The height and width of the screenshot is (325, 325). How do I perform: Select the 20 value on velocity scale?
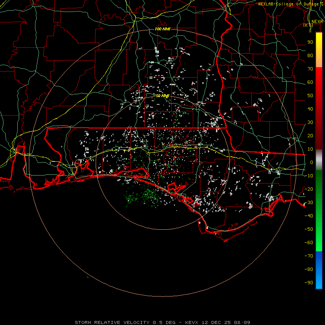310,135
